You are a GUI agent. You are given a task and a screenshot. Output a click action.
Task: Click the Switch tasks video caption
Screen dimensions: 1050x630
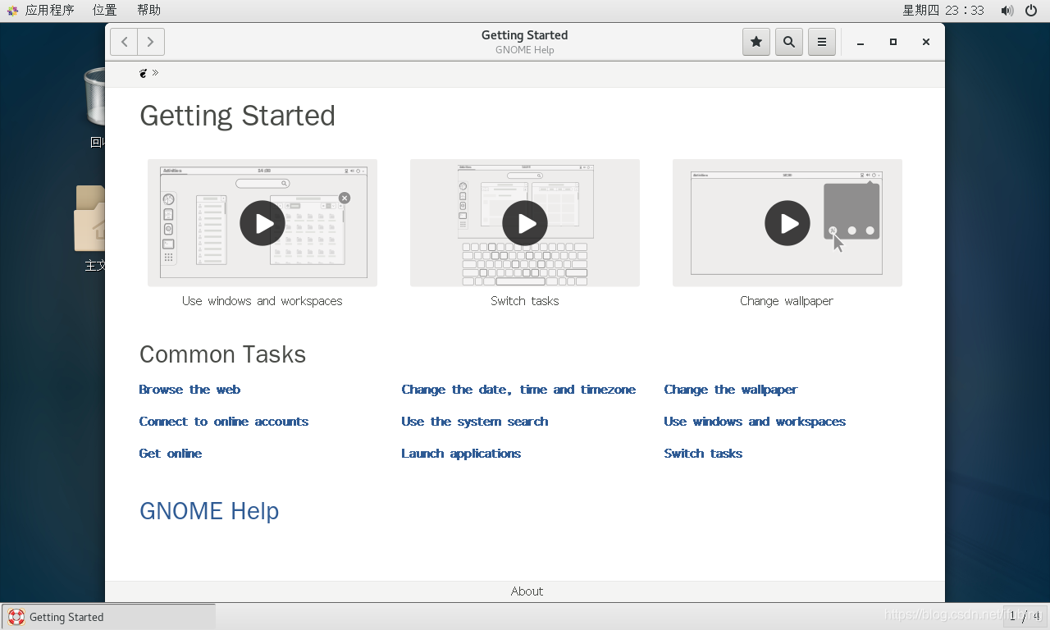click(x=525, y=301)
